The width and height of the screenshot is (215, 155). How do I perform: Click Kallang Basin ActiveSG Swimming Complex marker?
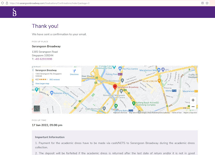tap(134, 103)
